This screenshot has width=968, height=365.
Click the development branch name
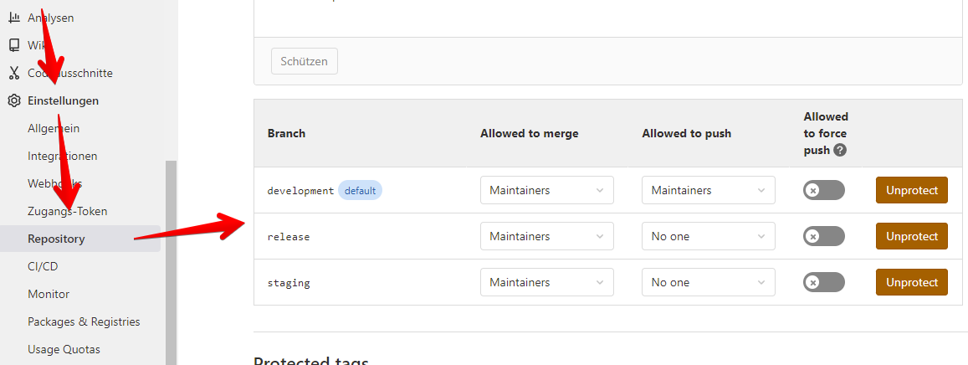click(x=300, y=191)
